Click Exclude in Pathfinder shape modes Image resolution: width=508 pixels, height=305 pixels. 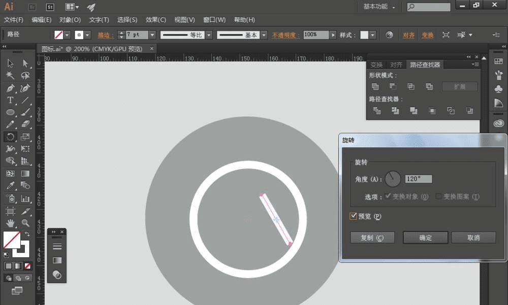pyautogui.click(x=429, y=86)
